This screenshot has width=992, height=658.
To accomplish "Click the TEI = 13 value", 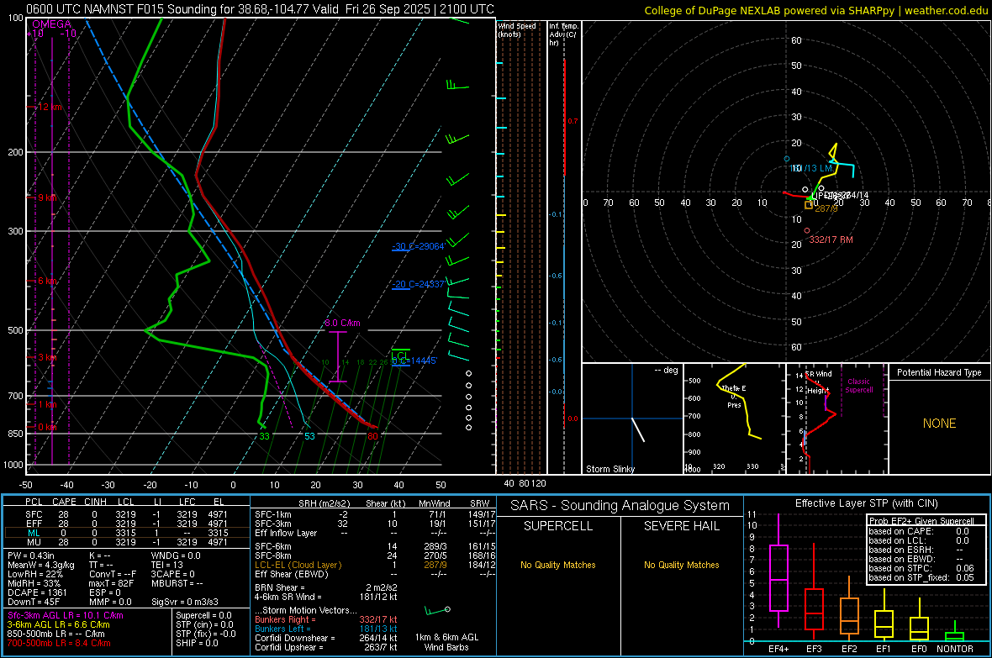I will click(x=167, y=565).
